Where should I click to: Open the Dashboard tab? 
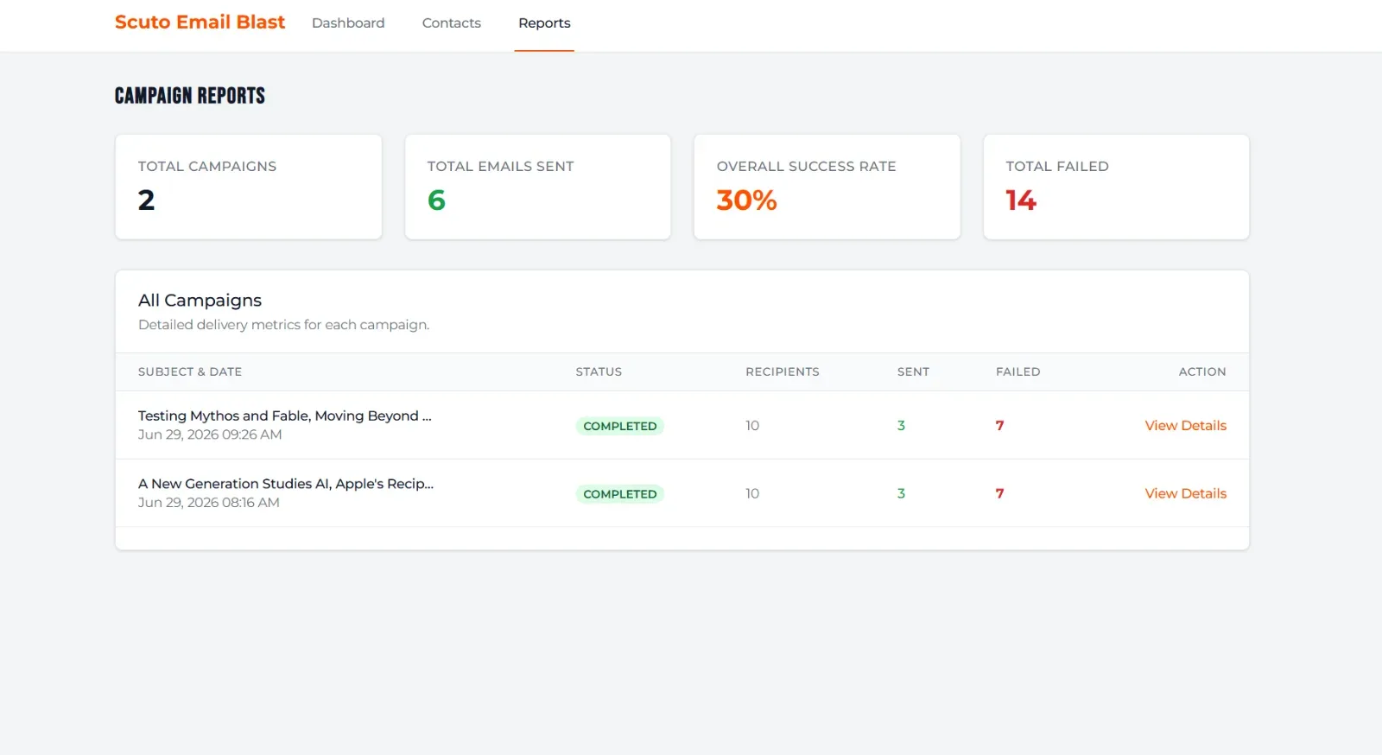(348, 23)
